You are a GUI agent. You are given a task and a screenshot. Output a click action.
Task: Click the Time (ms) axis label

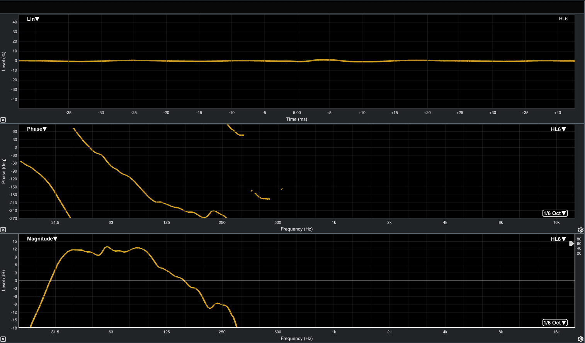click(x=297, y=119)
